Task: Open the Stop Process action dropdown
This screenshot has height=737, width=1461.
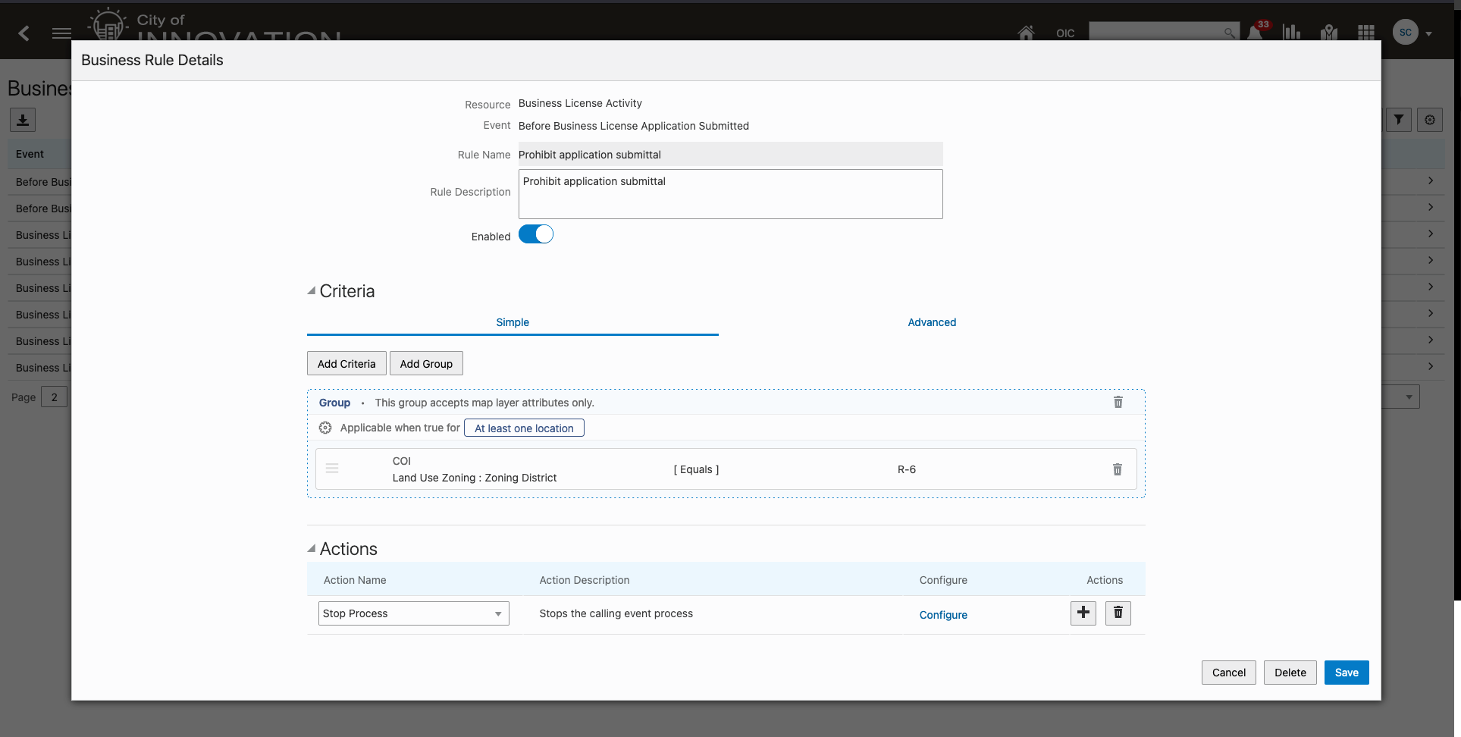Action: pyautogui.click(x=414, y=613)
